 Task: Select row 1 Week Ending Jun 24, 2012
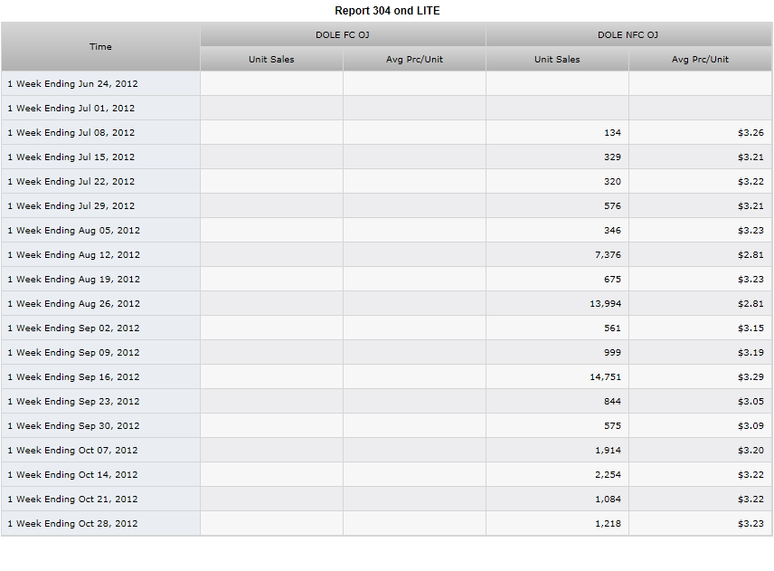coord(386,83)
